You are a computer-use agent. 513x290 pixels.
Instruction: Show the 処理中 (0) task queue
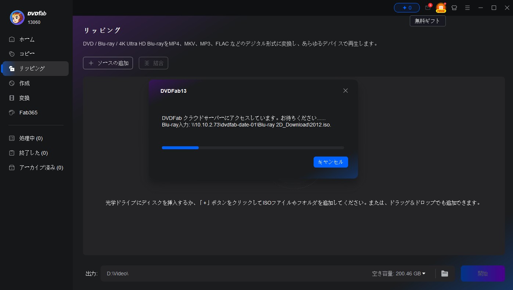click(x=36, y=138)
